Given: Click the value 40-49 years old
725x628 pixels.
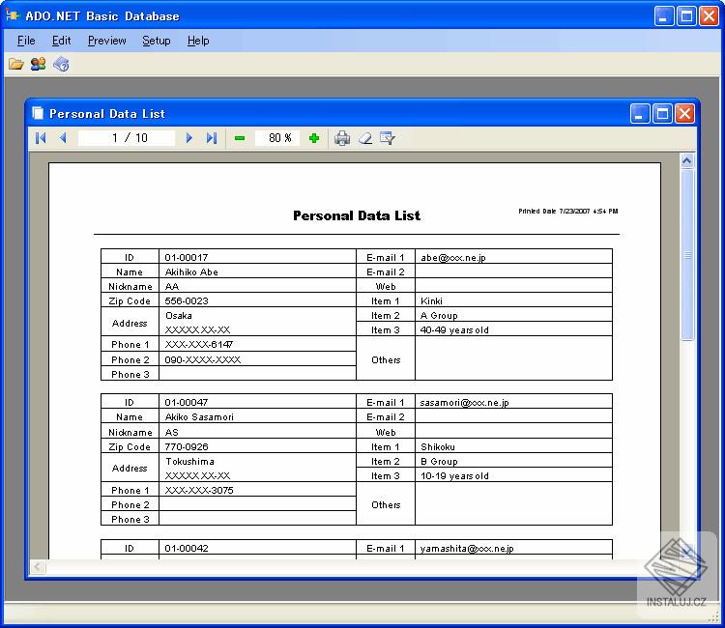Looking at the screenshot, I should [x=454, y=330].
